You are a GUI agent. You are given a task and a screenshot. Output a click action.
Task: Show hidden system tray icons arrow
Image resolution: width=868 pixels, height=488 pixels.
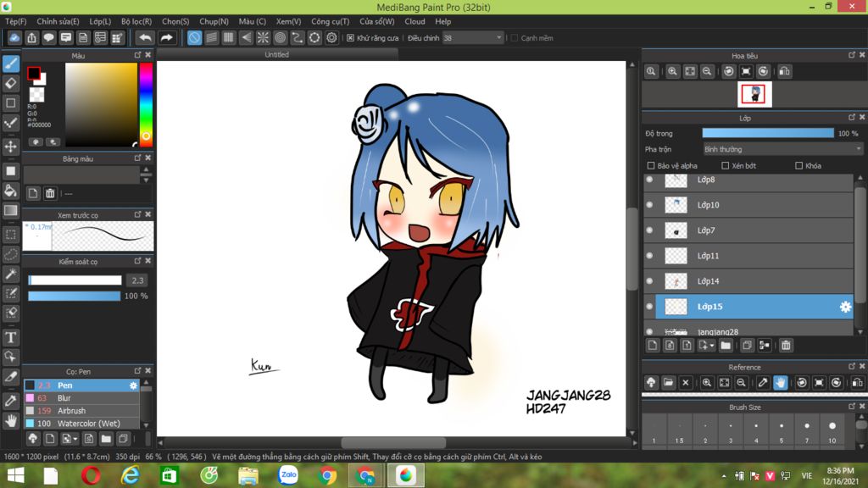pyautogui.click(x=724, y=476)
